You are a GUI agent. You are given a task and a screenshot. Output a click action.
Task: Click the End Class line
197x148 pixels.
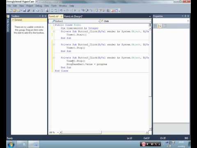point(62,71)
